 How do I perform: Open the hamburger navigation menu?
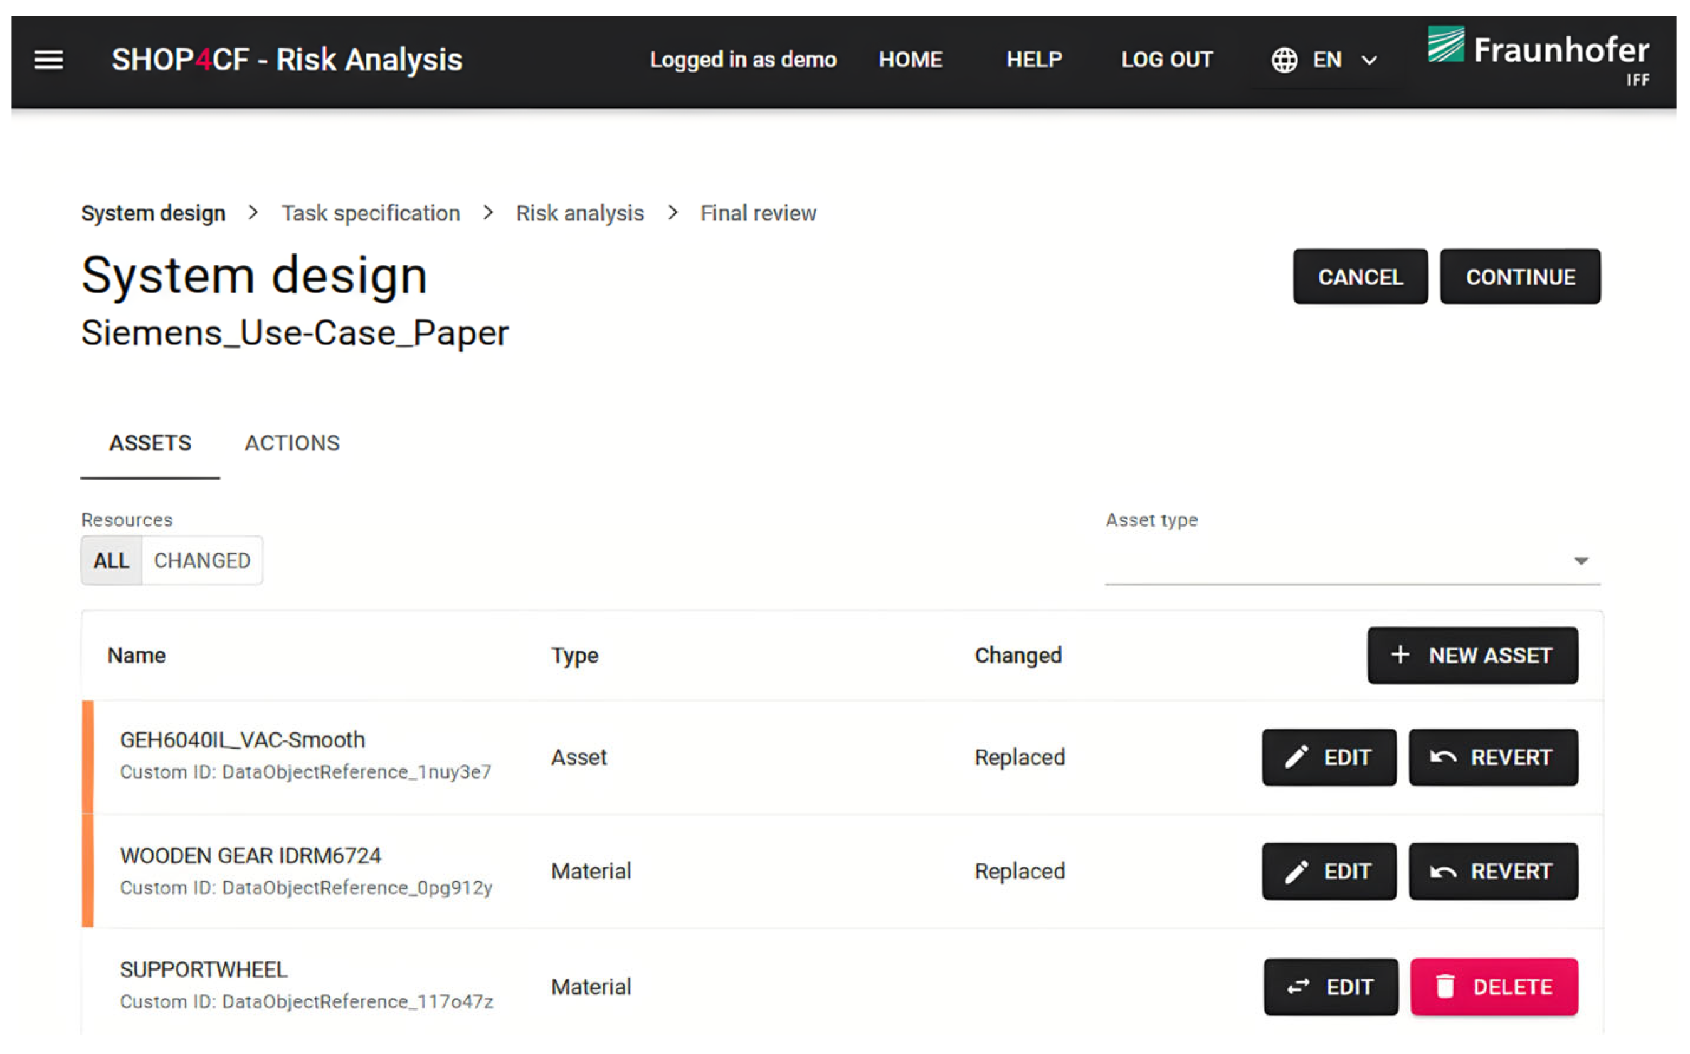pos(49,60)
